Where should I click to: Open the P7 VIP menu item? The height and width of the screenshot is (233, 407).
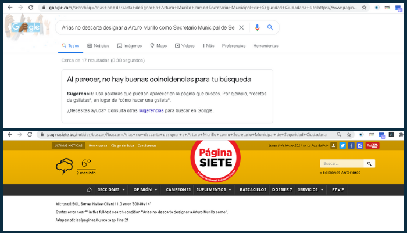click(338, 189)
